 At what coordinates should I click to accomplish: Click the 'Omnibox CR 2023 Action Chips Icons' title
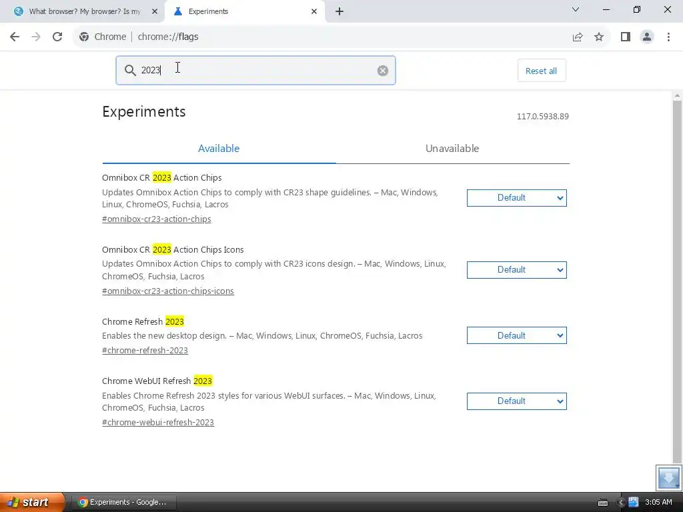(x=173, y=249)
